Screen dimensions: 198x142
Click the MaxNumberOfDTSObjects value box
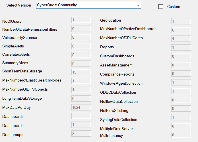point(81,90)
